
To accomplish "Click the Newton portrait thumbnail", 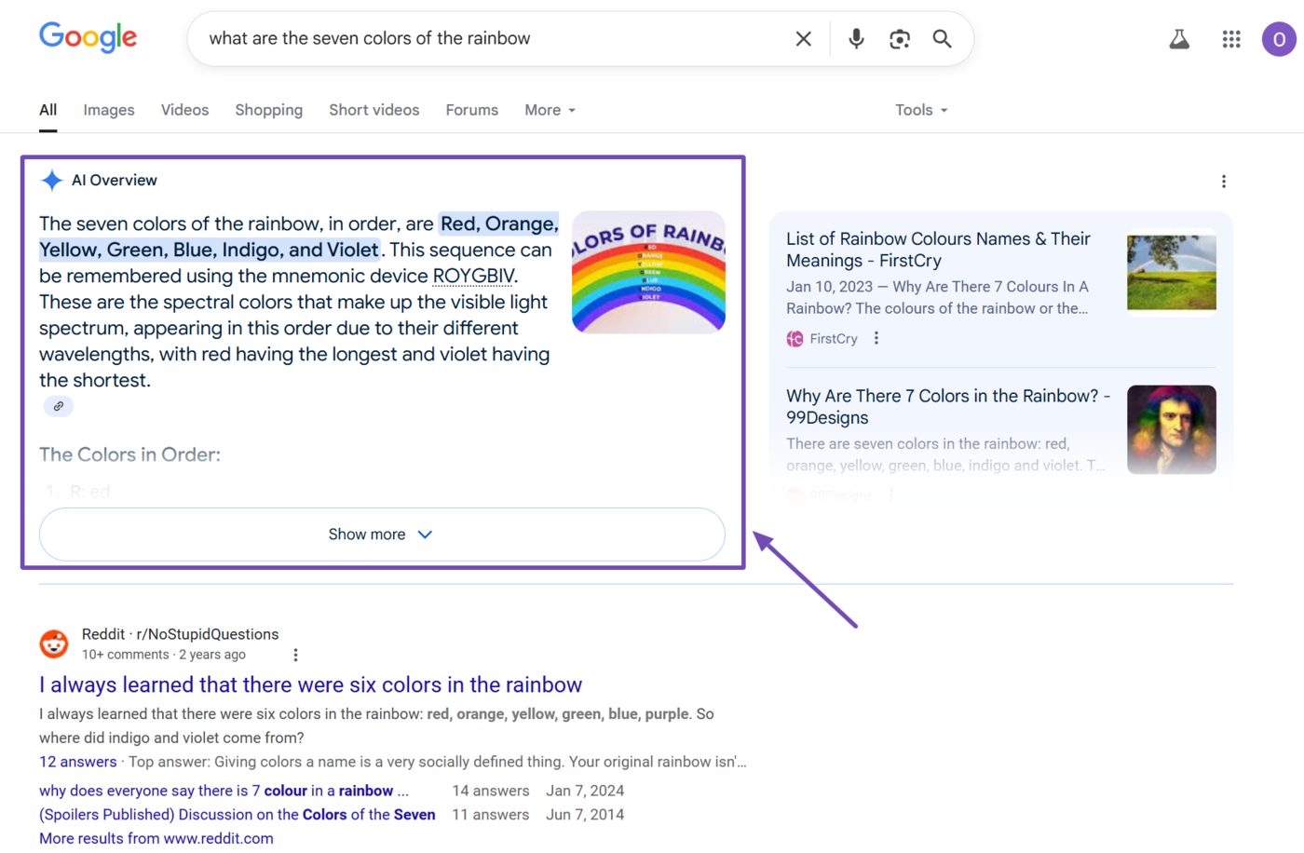I will pos(1171,429).
